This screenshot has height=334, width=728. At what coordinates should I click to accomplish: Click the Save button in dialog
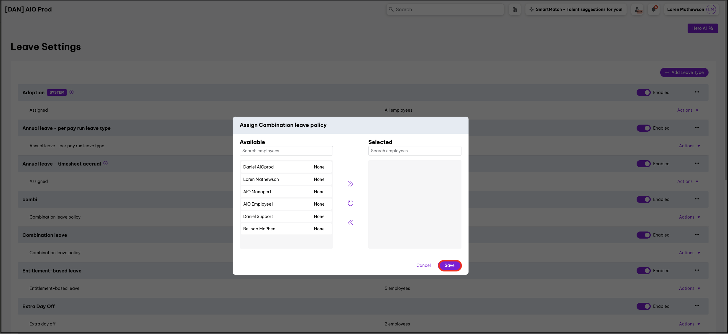pyautogui.click(x=449, y=265)
